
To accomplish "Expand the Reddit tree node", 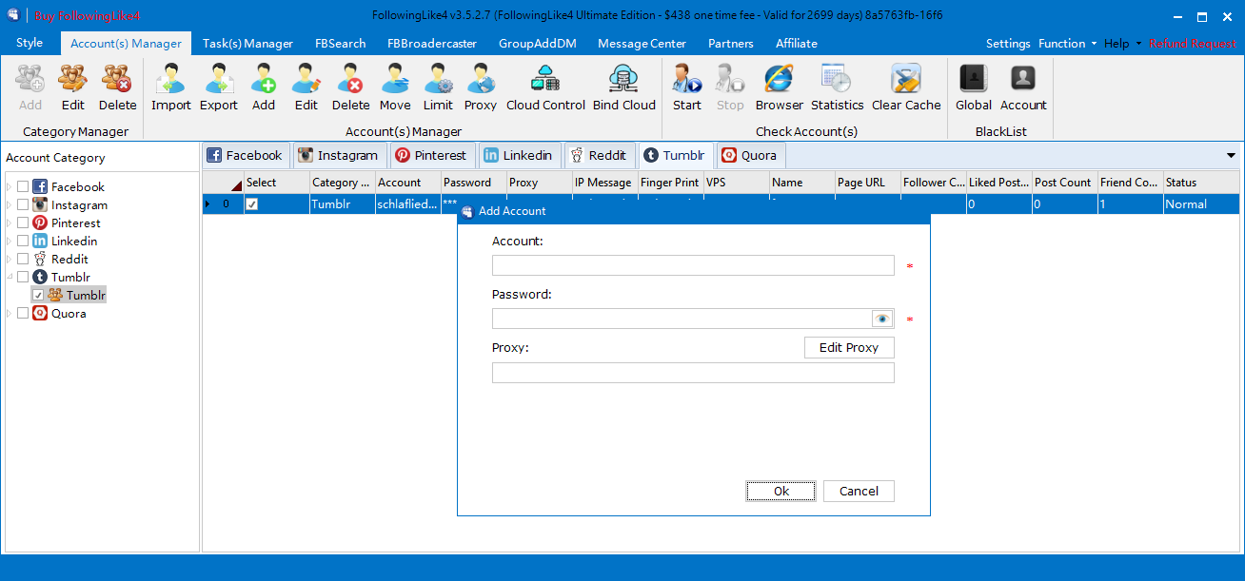I will 10,260.
